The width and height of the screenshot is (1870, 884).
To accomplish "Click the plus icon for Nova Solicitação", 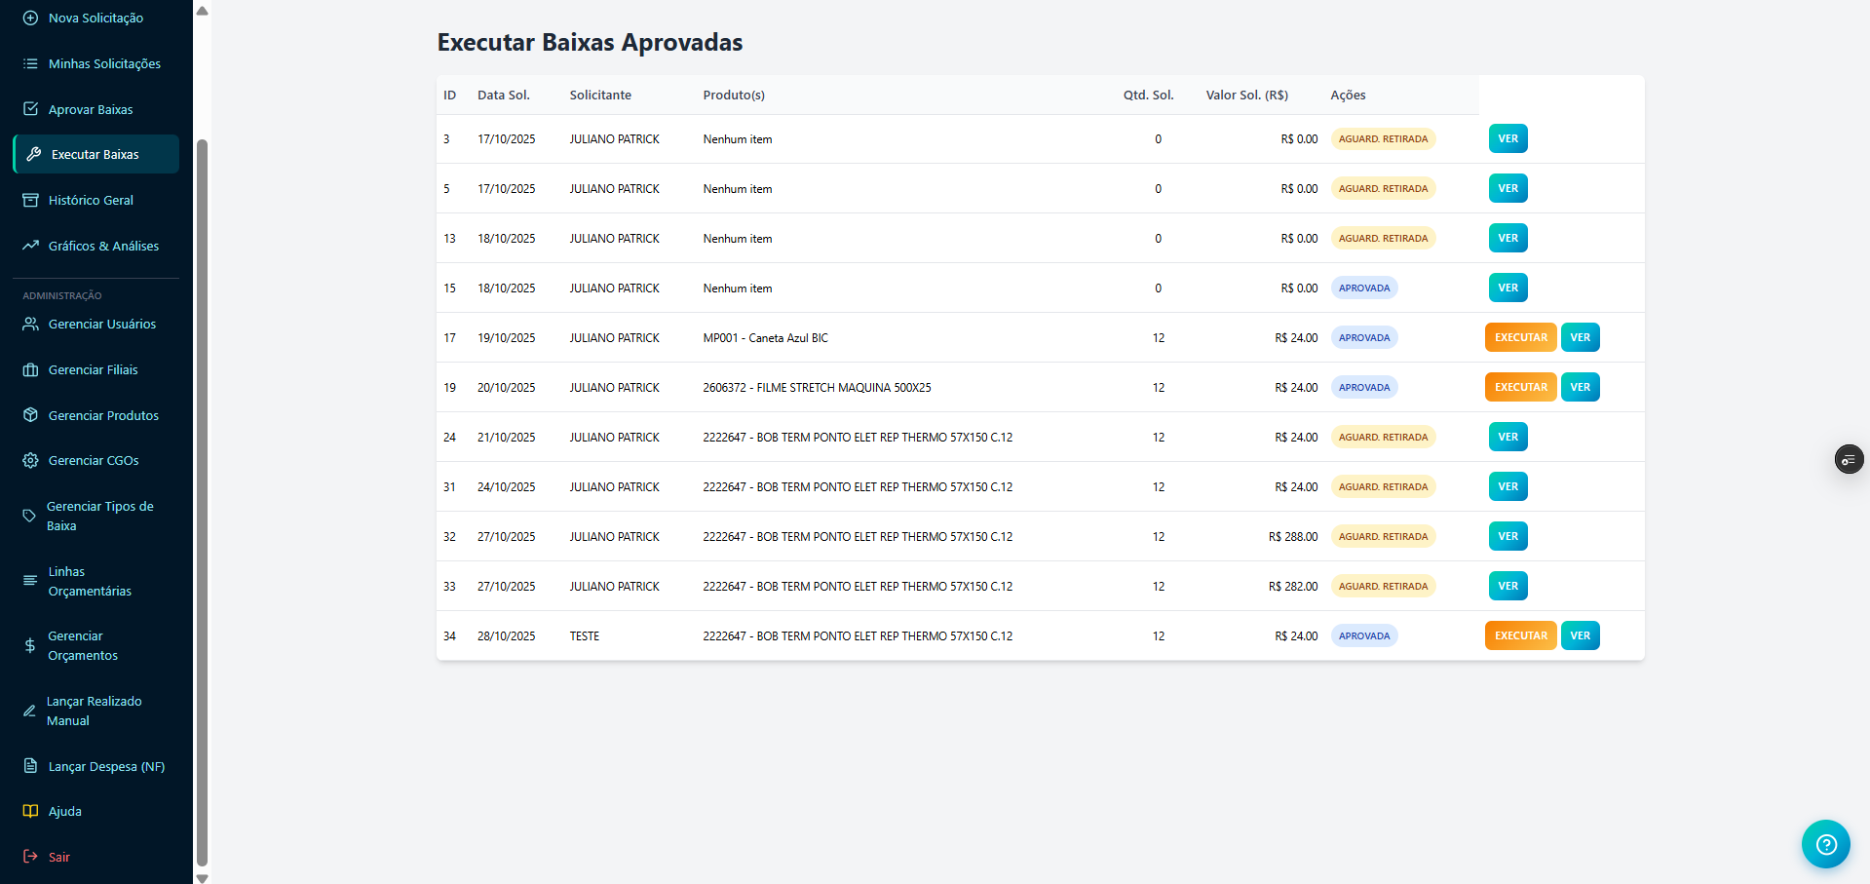I will click(x=30, y=19).
